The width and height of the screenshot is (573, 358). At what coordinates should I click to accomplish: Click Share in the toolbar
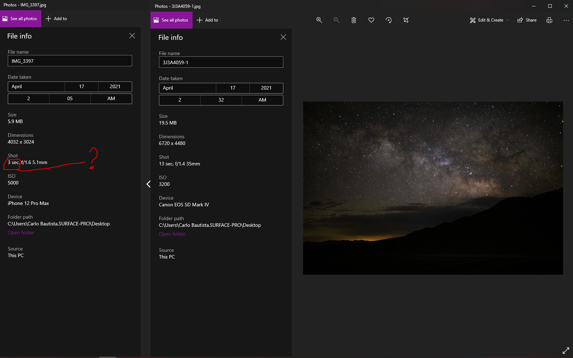[527, 20]
